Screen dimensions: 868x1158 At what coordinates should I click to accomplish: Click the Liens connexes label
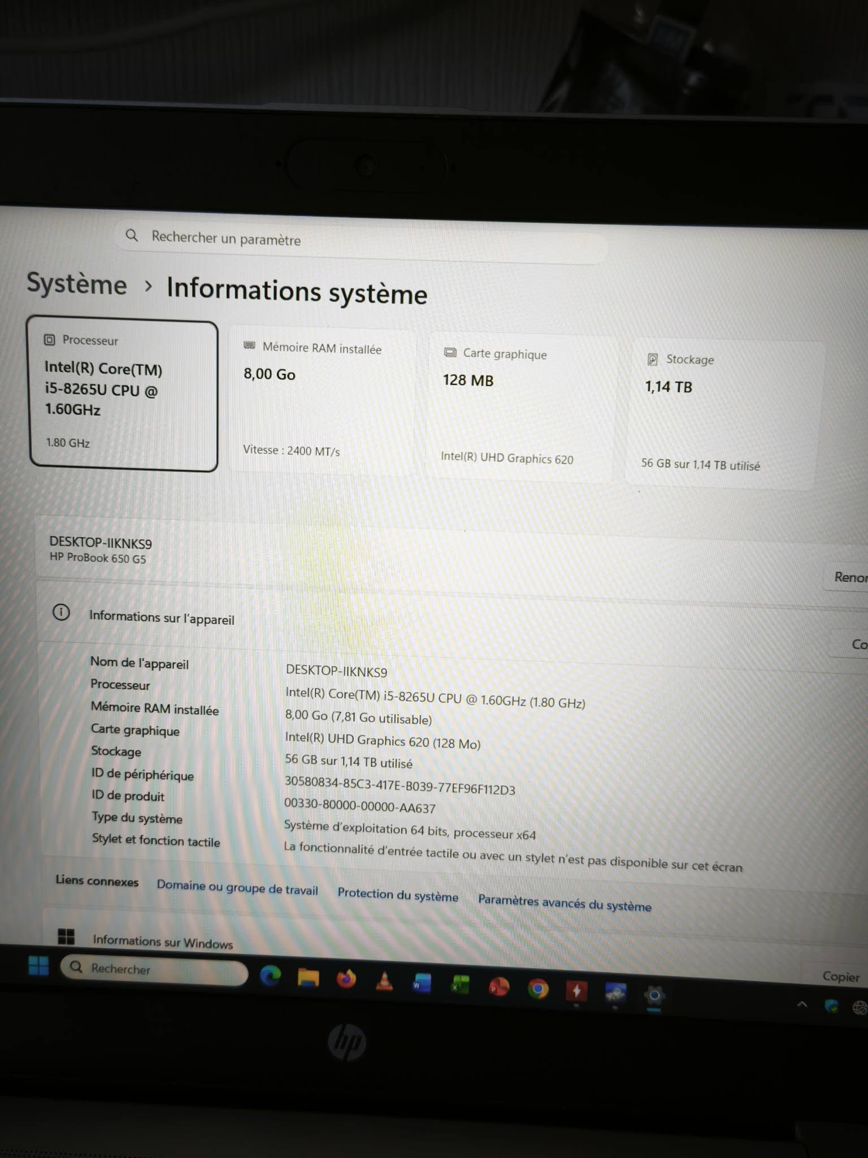97,881
